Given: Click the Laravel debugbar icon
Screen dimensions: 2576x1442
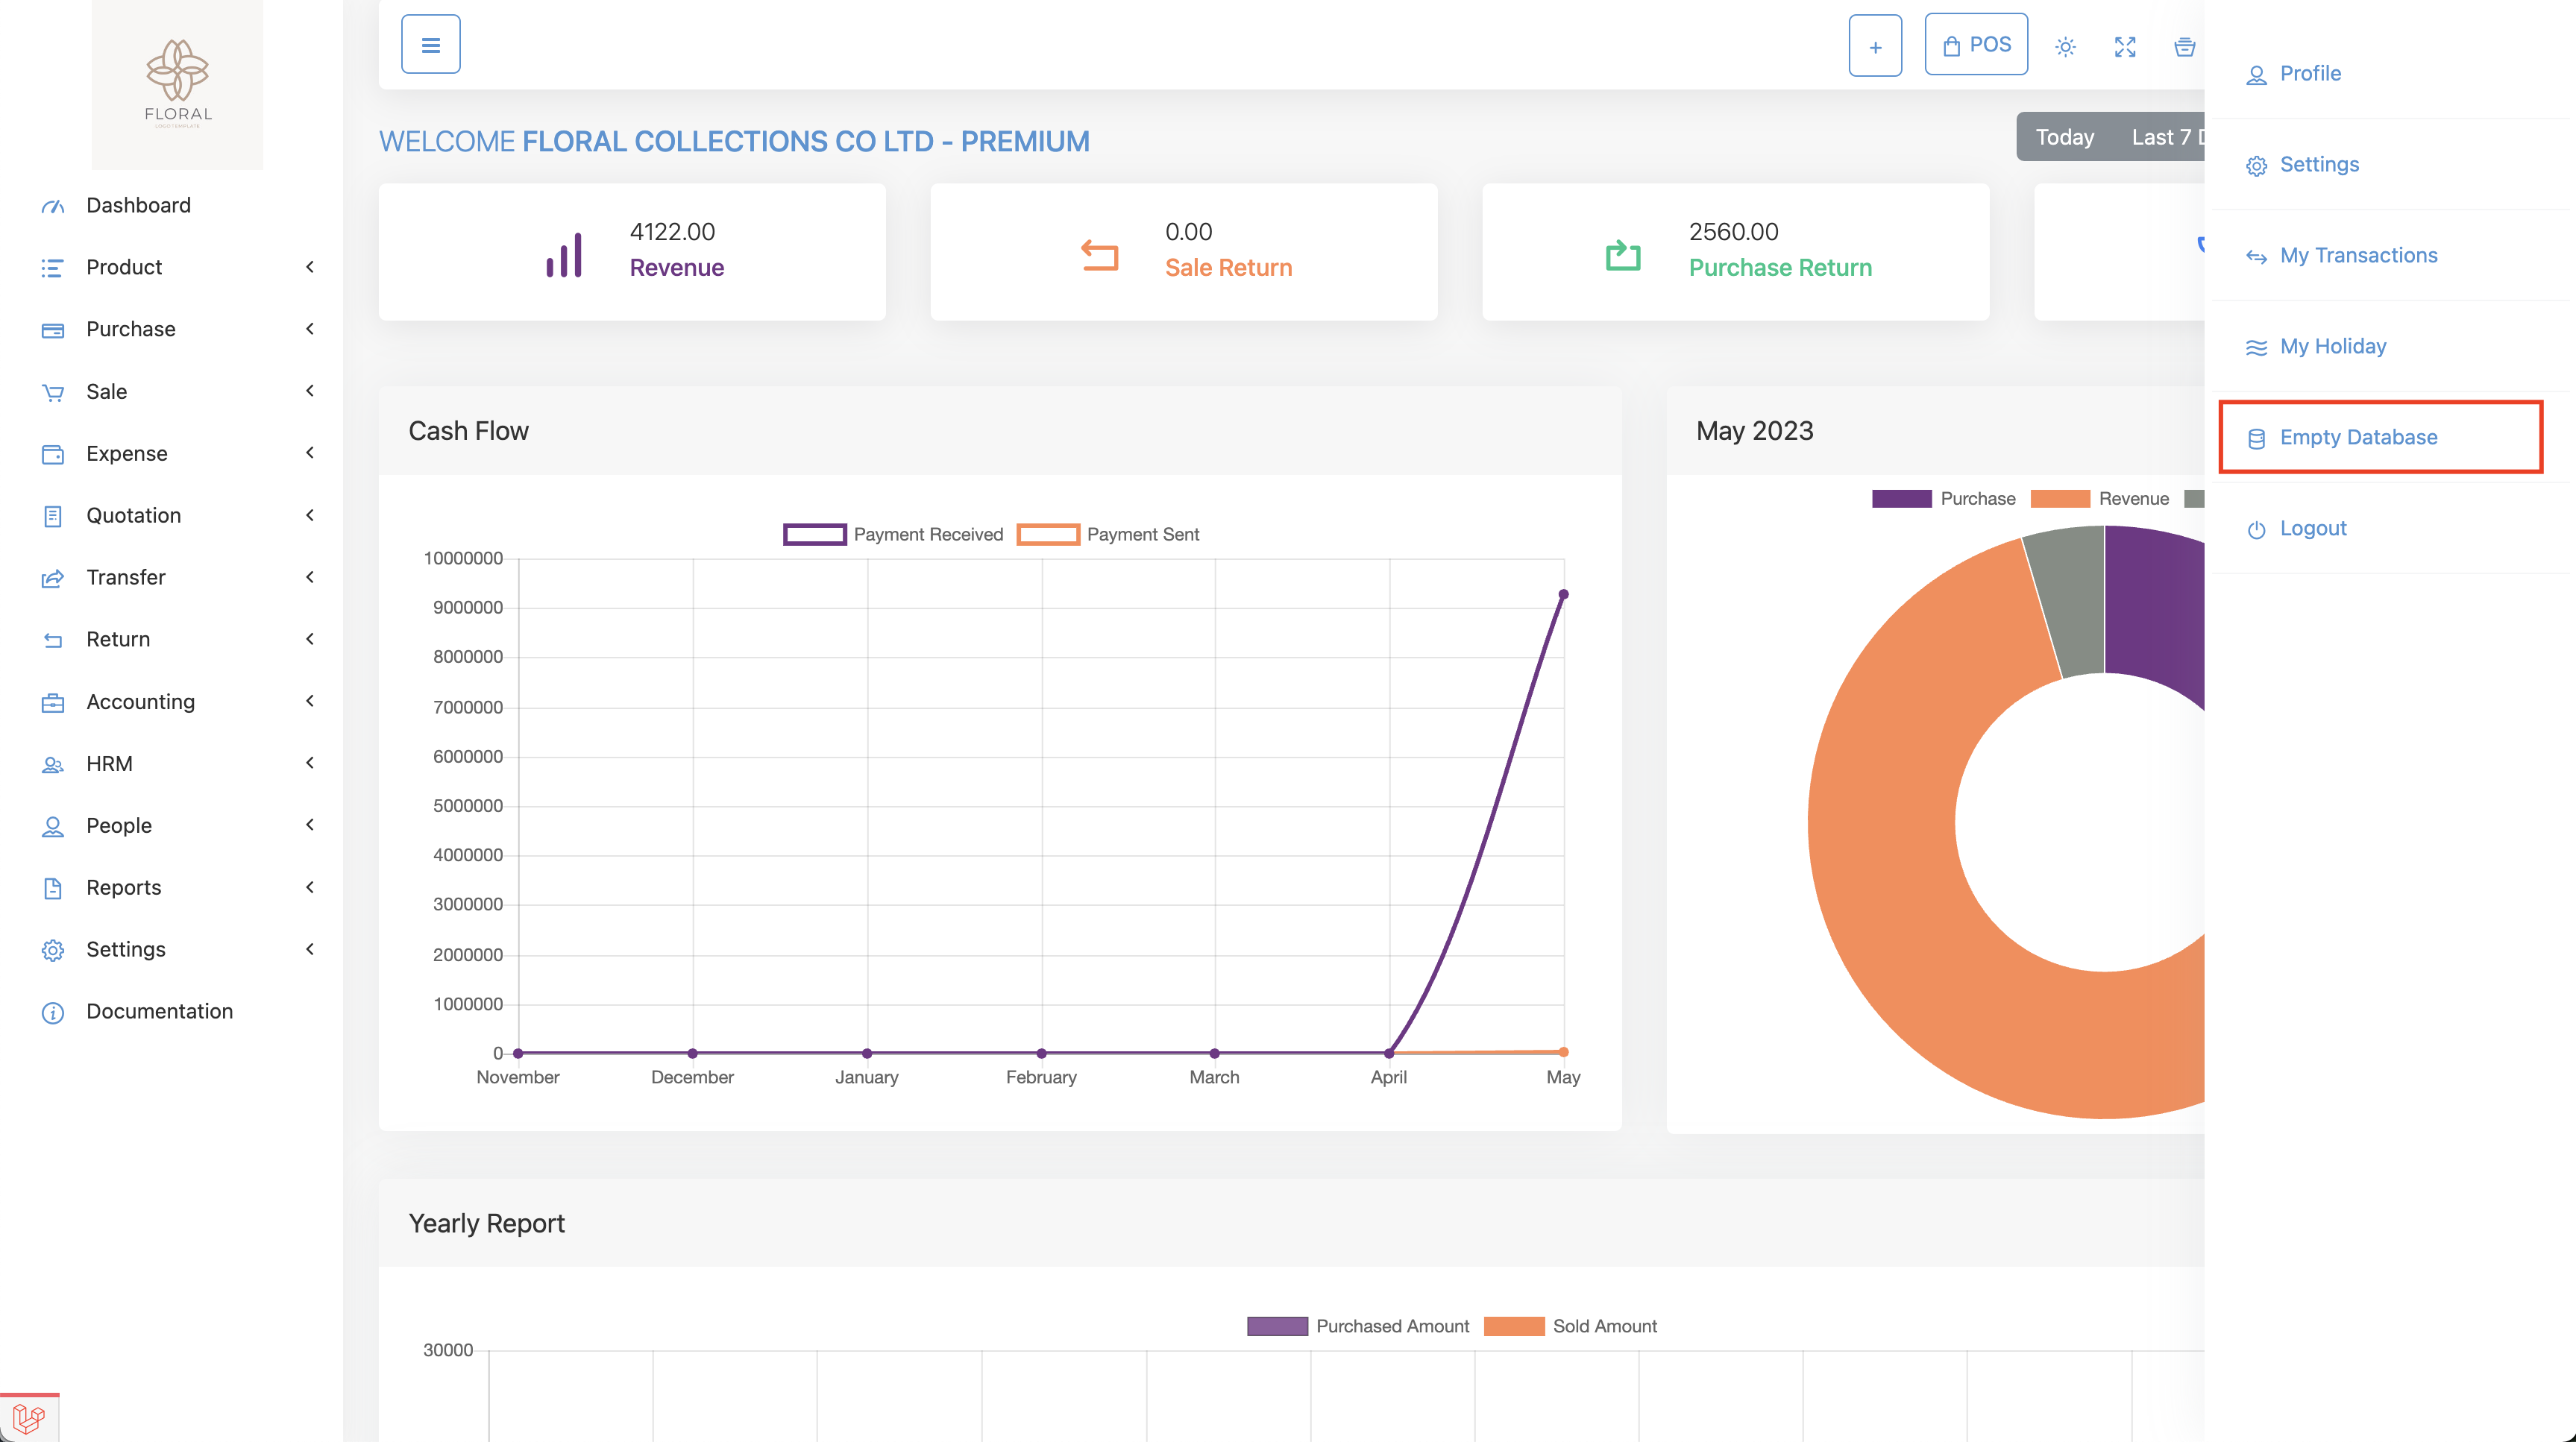Looking at the screenshot, I should (x=28, y=1418).
